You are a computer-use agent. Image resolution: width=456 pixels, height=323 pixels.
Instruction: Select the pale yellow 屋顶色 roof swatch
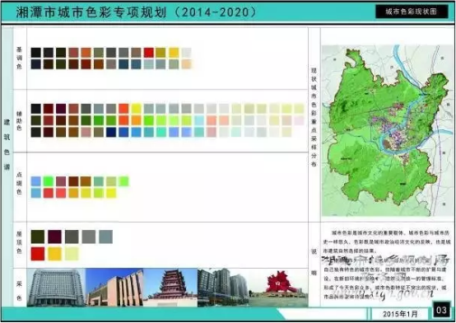72,254
